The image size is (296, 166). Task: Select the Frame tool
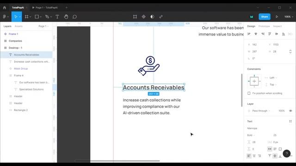tap(27, 17)
